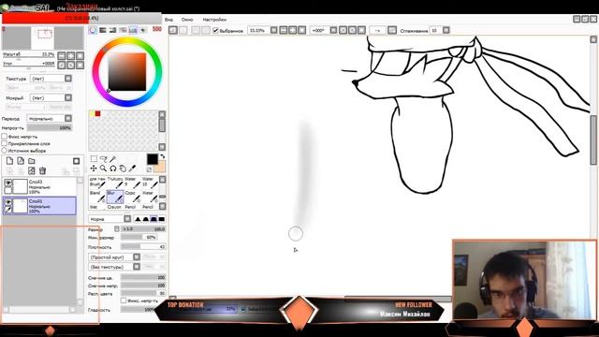The height and width of the screenshot is (337, 599).
Task: Open the Мокрый effect dropdown
Action: pyautogui.click(x=68, y=97)
